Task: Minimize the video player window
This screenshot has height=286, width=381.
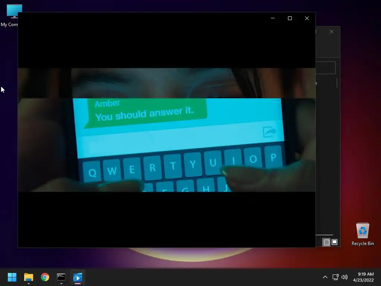Action: [x=273, y=18]
